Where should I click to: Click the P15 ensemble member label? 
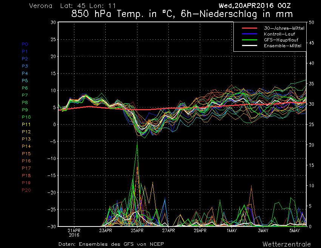[x=26, y=154]
